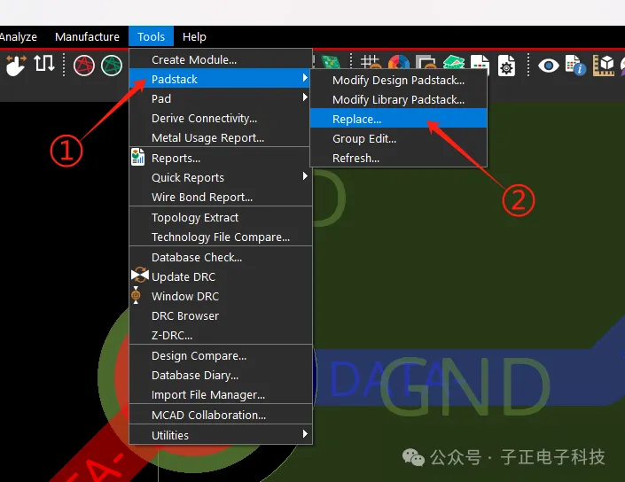Run Database Check... entry
The width and height of the screenshot is (625, 482).
(x=221, y=257)
